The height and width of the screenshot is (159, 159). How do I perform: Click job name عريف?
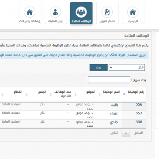(114, 114)
